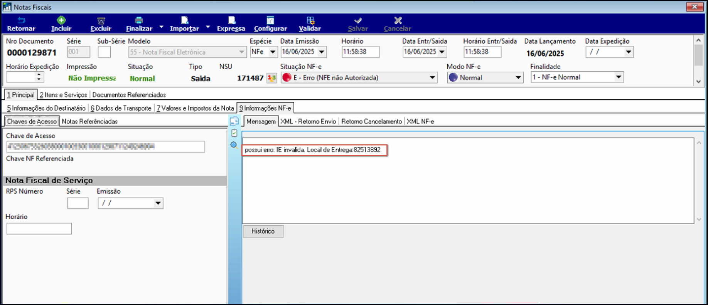Viewport: 708px width, 305px height.
Task: Open the Espécie NFe dropdown
Action: (x=273, y=52)
